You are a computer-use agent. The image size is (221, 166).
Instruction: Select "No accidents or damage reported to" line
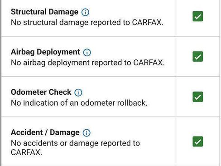(75, 143)
